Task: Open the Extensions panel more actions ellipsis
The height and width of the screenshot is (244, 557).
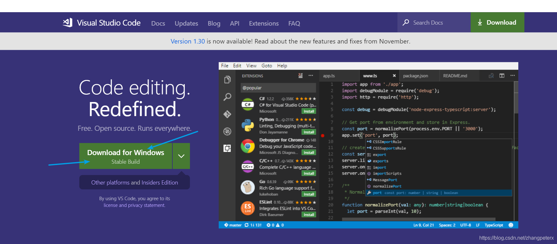Action: click(x=311, y=75)
